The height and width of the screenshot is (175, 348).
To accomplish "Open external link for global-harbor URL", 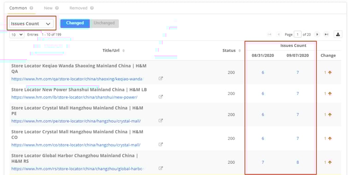I will pyautogui.click(x=161, y=168).
